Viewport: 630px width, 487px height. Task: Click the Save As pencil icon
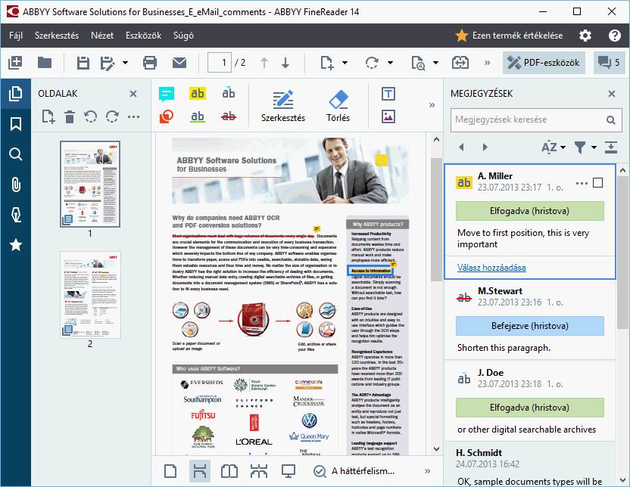point(108,63)
